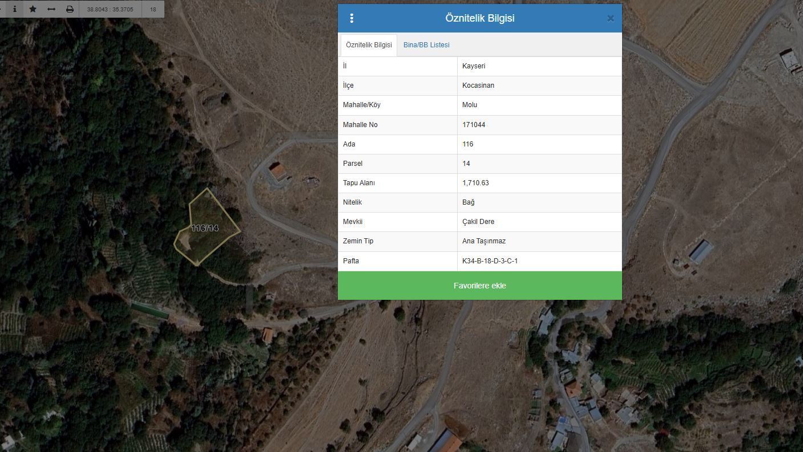Click the Ada value 116
The height and width of the screenshot is (452, 803).
click(467, 144)
